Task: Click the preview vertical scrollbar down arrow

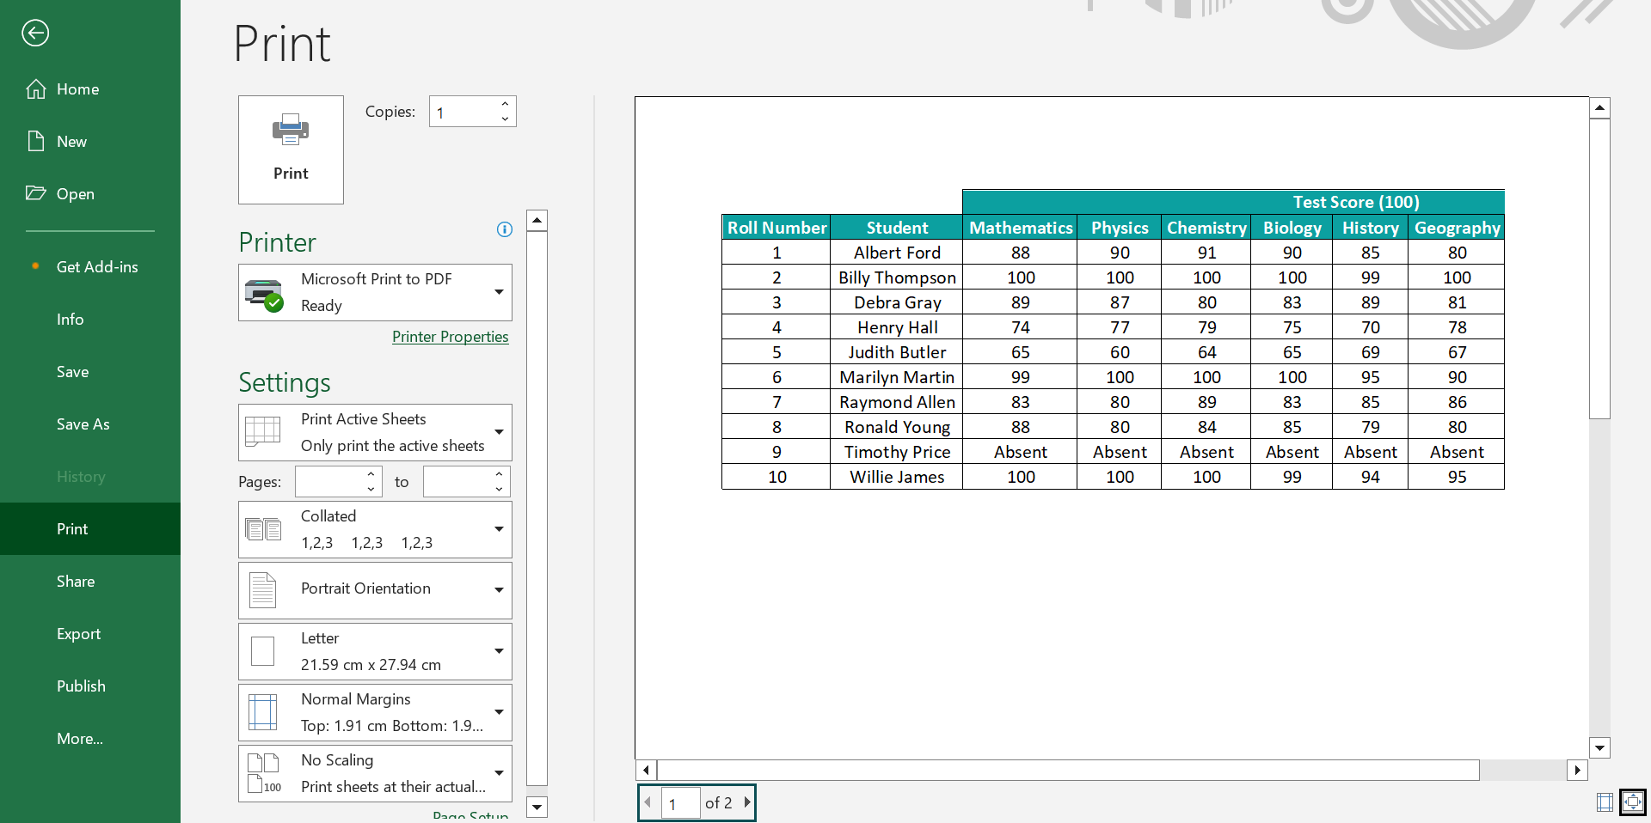Action: pos(1599,747)
